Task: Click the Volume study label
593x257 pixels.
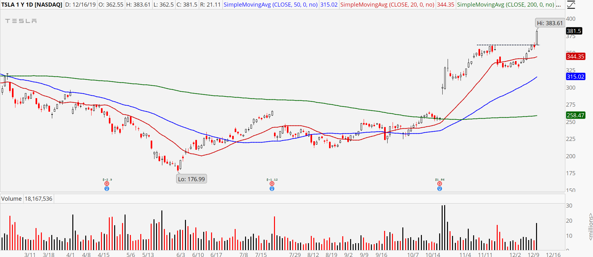Action: coord(12,199)
